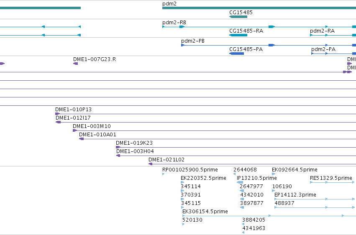Screen dimensions: 356x235
Task: Select the pdm2-RA transcript label
Action: point(322,31)
